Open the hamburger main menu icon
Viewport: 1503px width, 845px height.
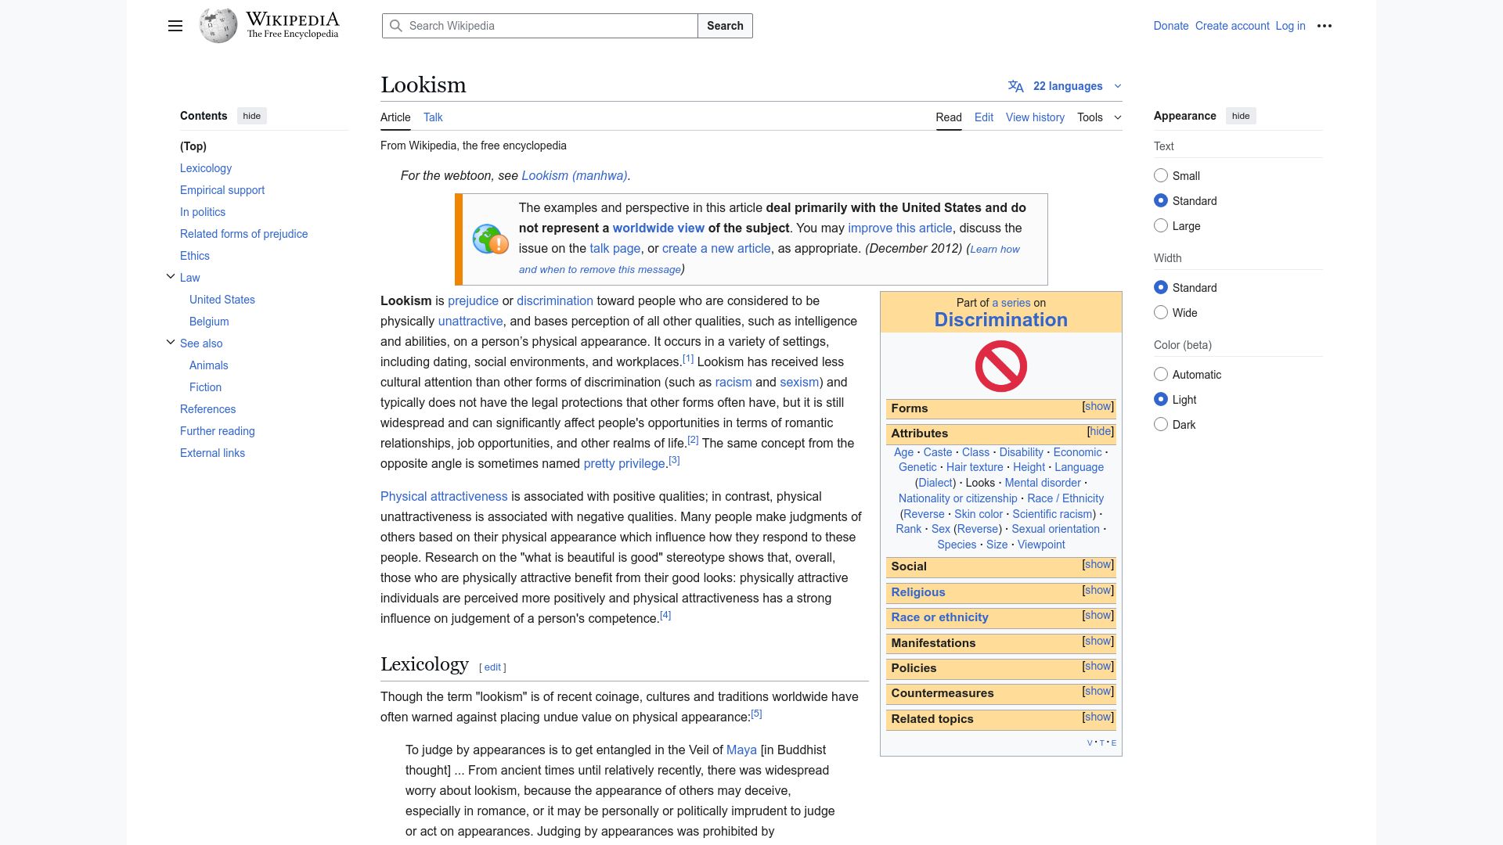click(175, 26)
